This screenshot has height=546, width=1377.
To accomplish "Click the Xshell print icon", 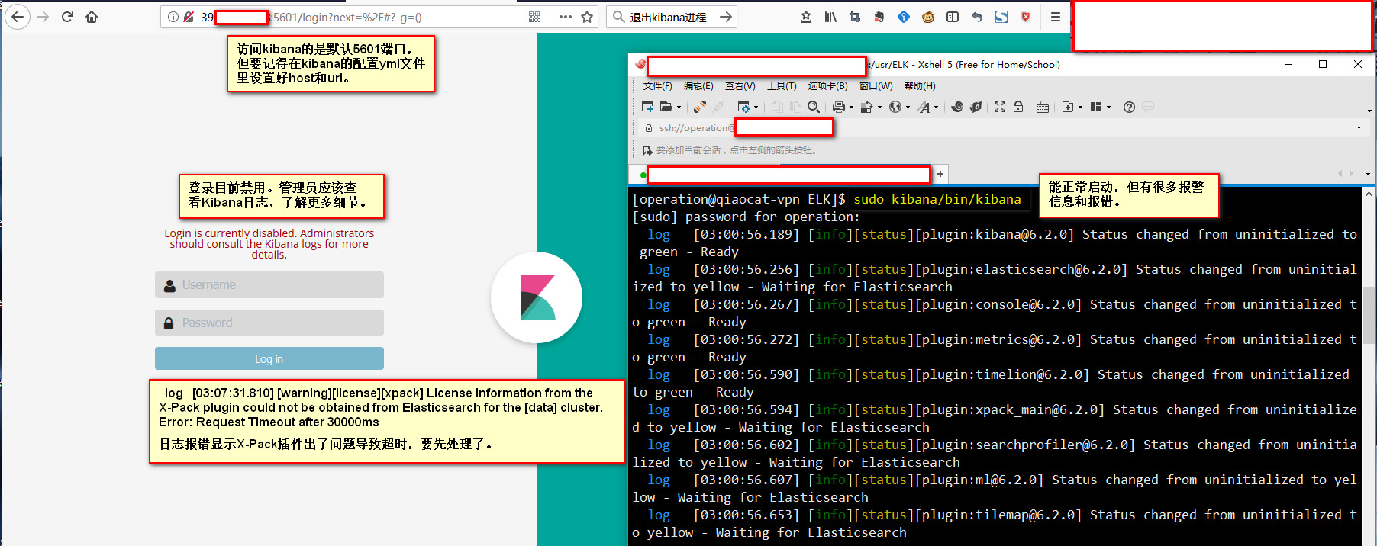I will click(x=839, y=108).
